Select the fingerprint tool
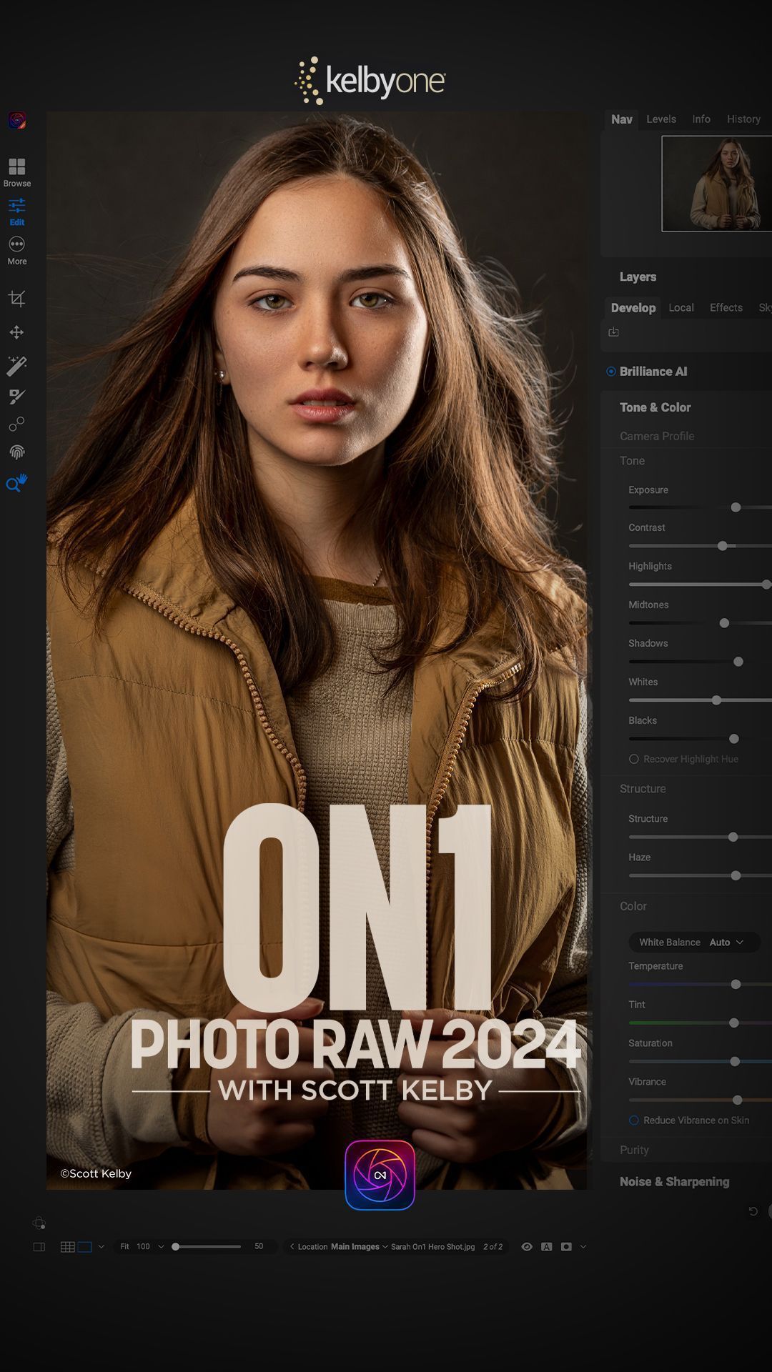The image size is (772, 1372). pyautogui.click(x=17, y=452)
